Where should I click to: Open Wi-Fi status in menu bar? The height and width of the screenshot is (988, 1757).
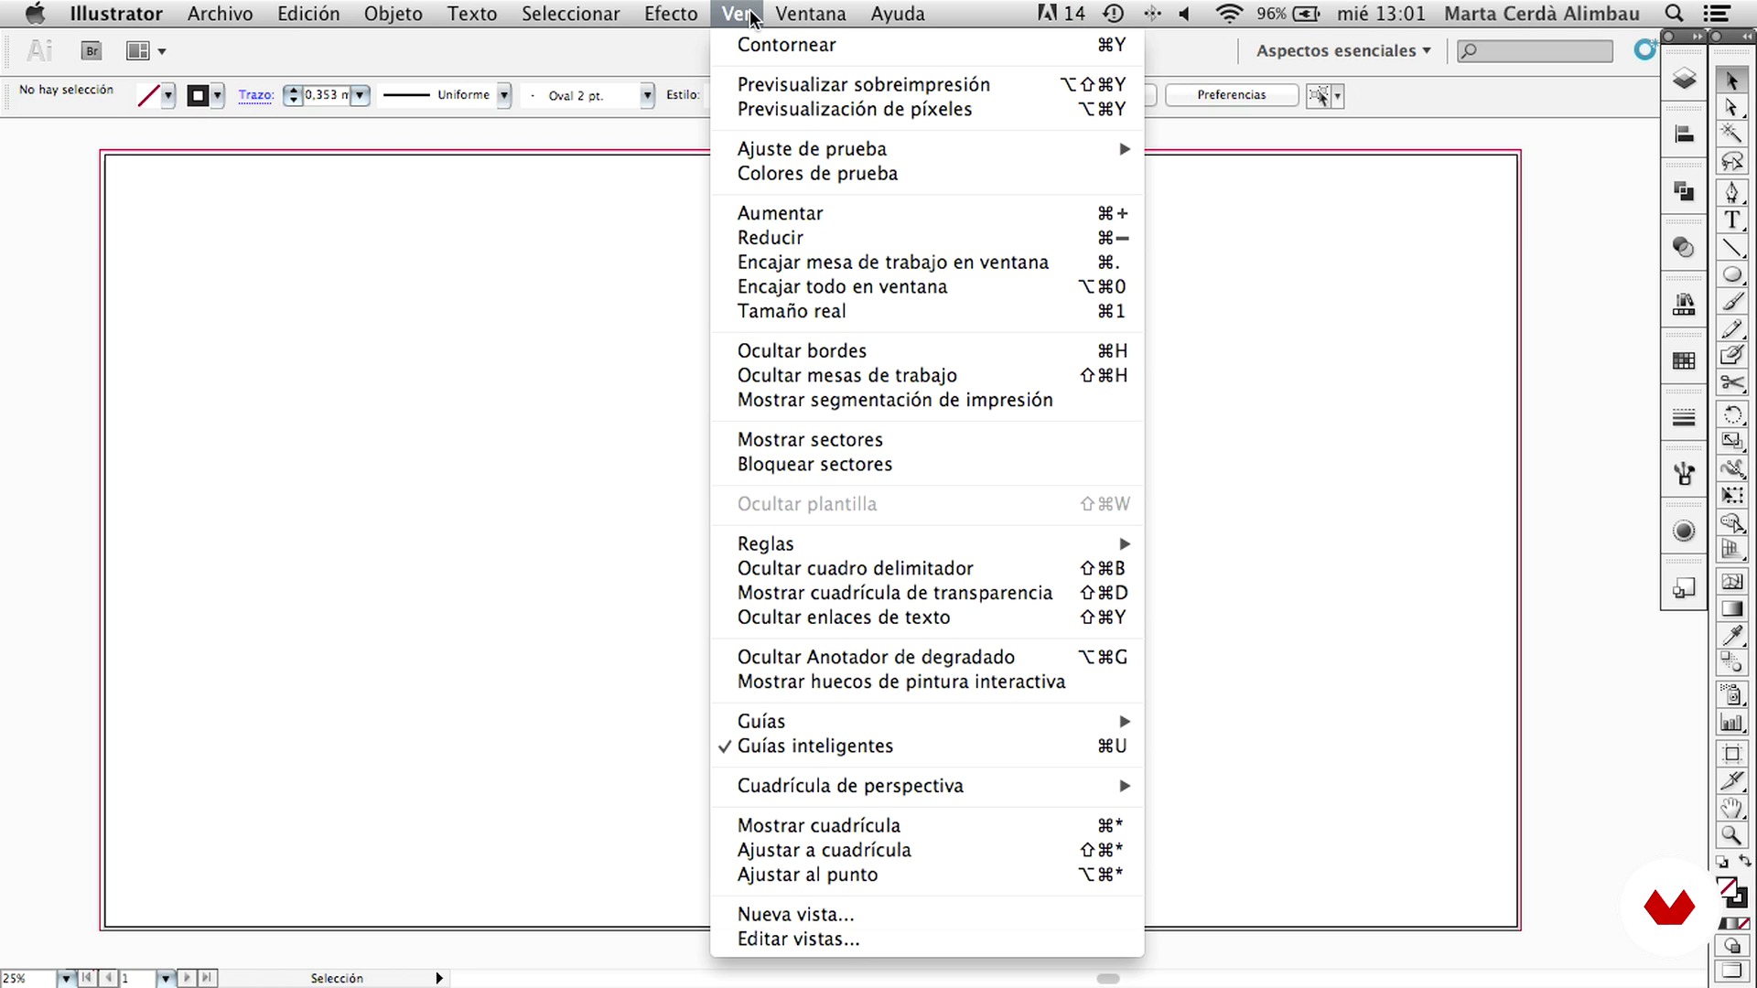(1229, 14)
